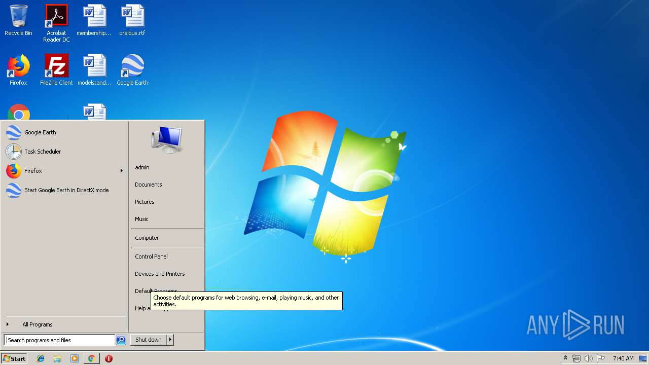Click the clock showing 7:40 AM
The height and width of the screenshot is (365, 649).
pos(623,358)
